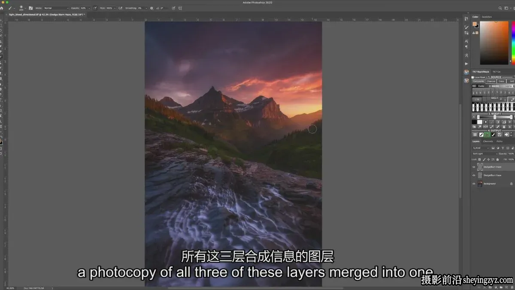
Task: Hide the Background layer eye icon
Action: (474, 183)
